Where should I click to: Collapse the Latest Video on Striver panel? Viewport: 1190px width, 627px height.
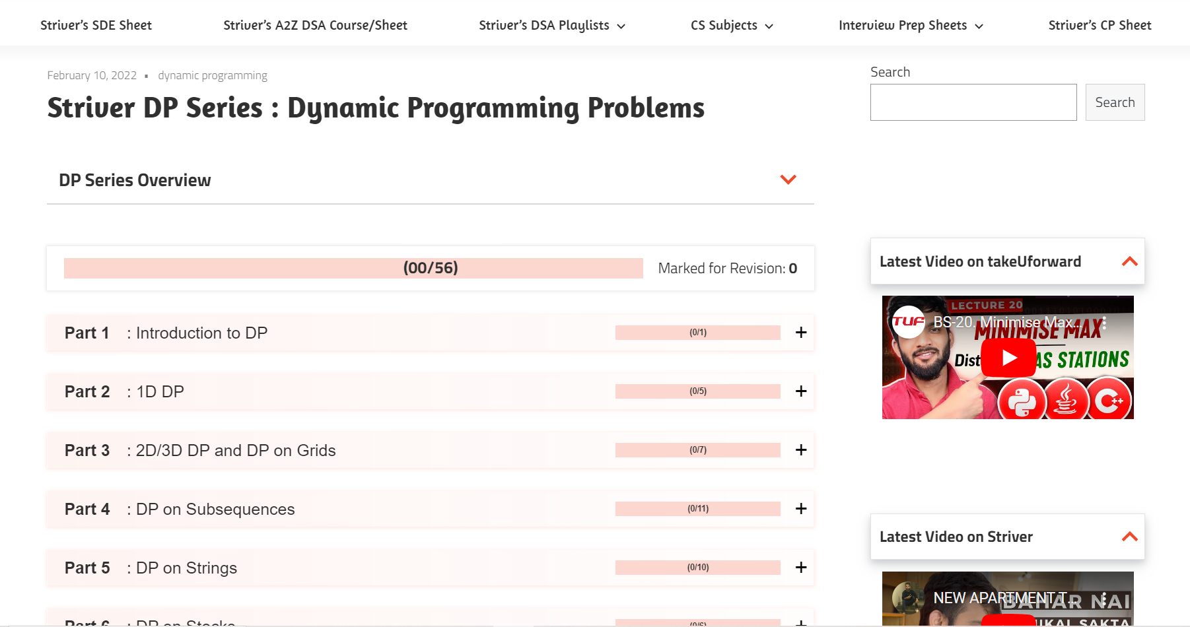[1130, 537]
